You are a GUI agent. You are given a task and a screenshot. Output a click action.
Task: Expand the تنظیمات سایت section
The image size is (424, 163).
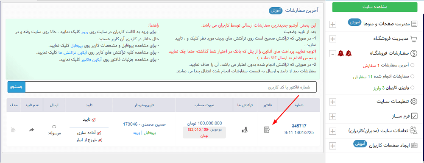(x=332, y=102)
